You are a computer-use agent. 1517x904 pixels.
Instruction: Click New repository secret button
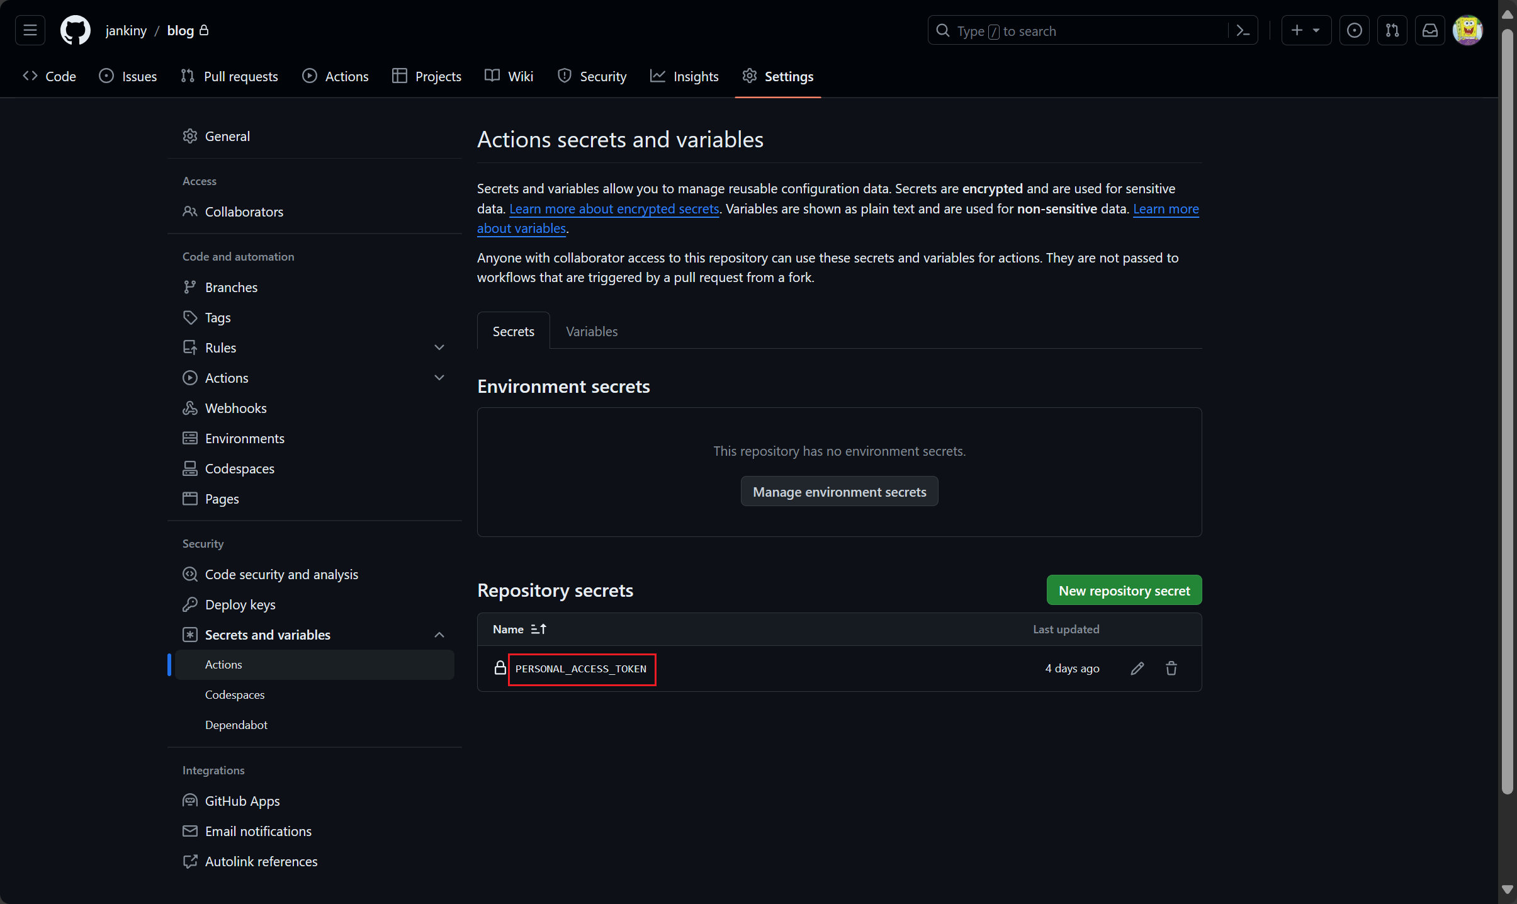pyautogui.click(x=1124, y=590)
